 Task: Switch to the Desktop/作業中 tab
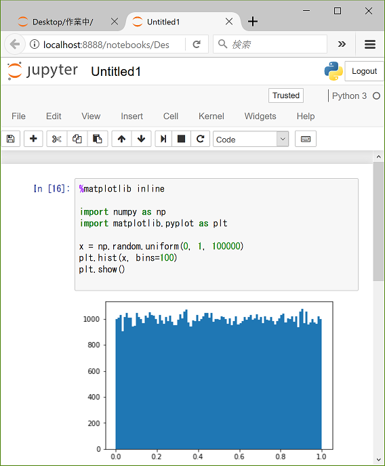63,22
